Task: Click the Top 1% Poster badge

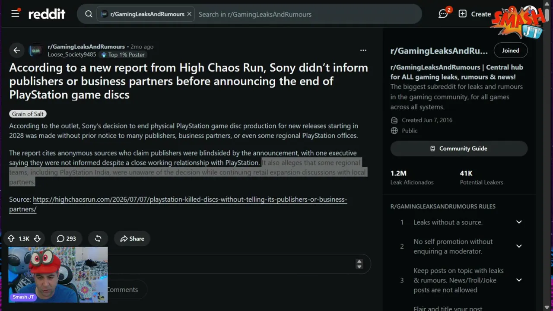Action: tap(123, 55)
